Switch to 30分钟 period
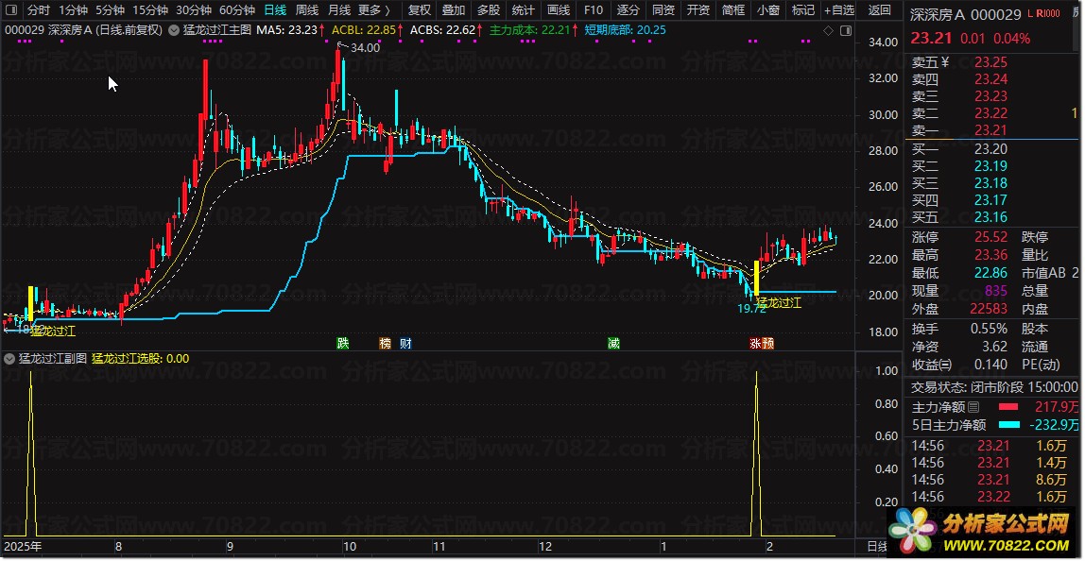1085x561 pixels. pos(193,10)
